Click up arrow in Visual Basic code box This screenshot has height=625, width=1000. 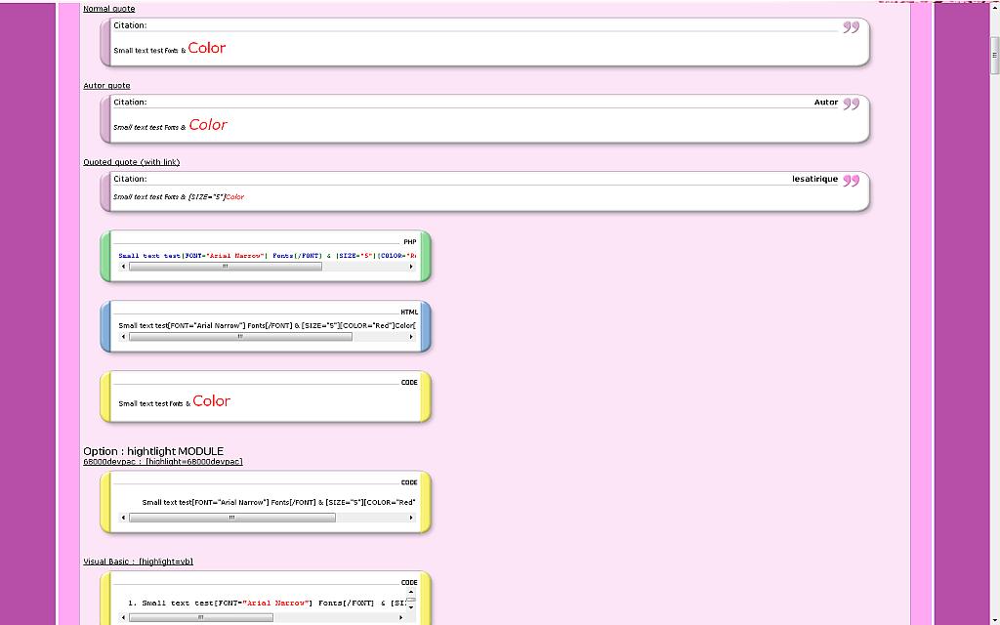411,592
